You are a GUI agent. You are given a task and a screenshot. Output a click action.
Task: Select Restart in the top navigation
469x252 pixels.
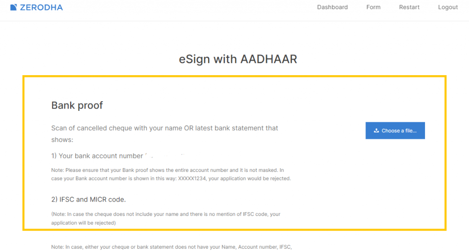pyautogui.click(x=409, y=7)
